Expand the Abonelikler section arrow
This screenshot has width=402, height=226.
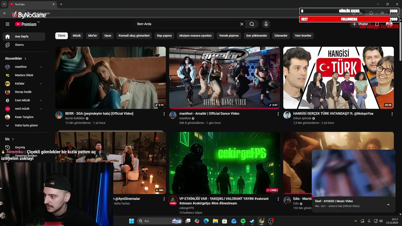[x=25, y=59]
